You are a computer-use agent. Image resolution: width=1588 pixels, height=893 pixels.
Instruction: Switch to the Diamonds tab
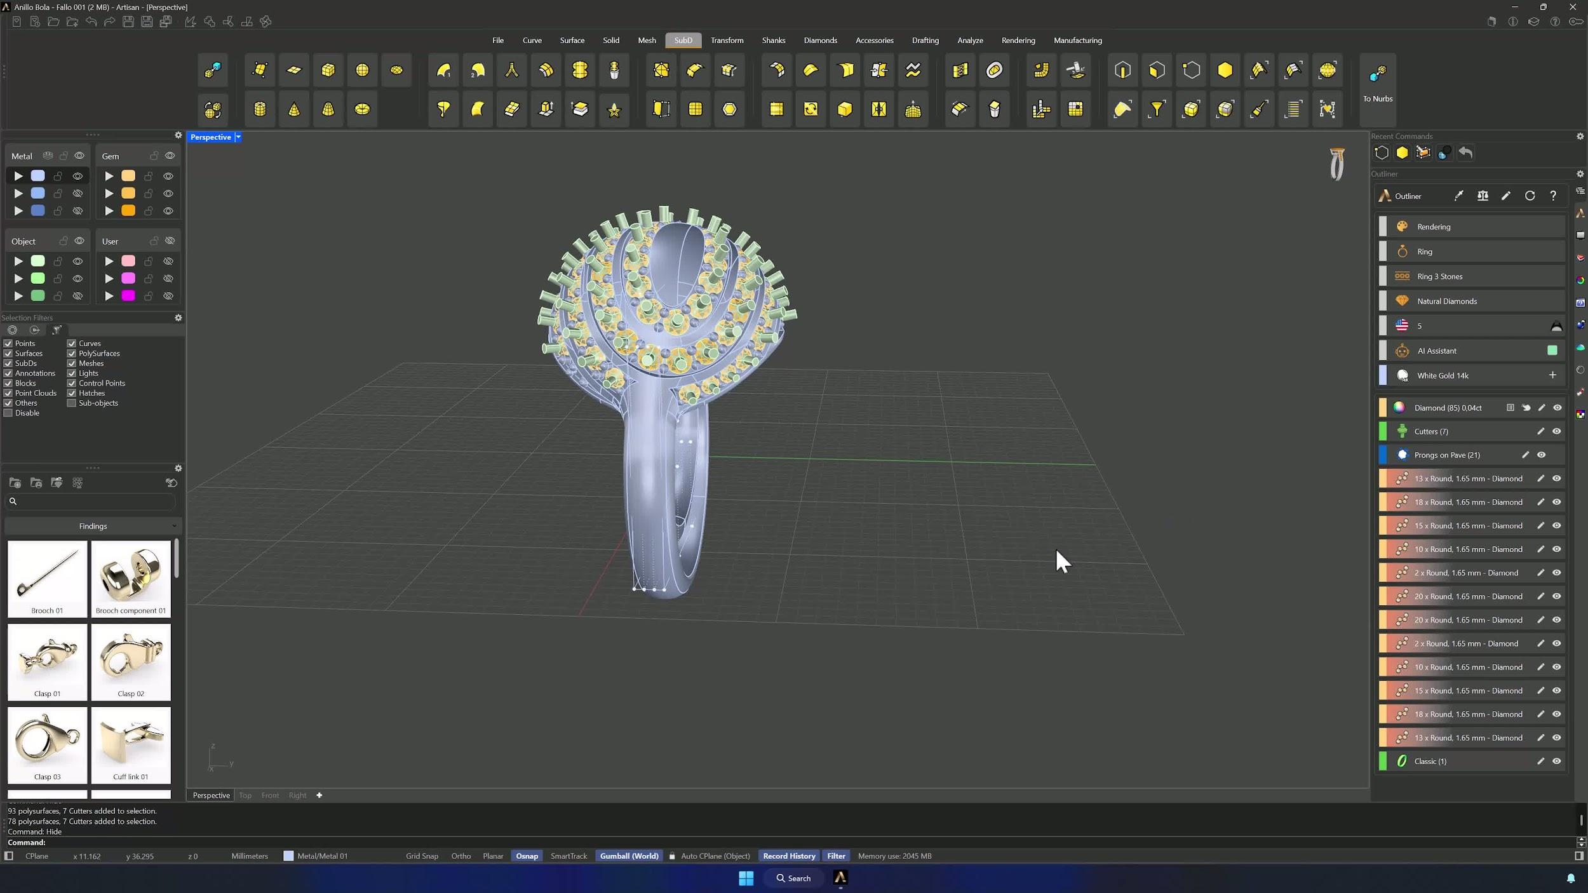[x=820, y=41]
